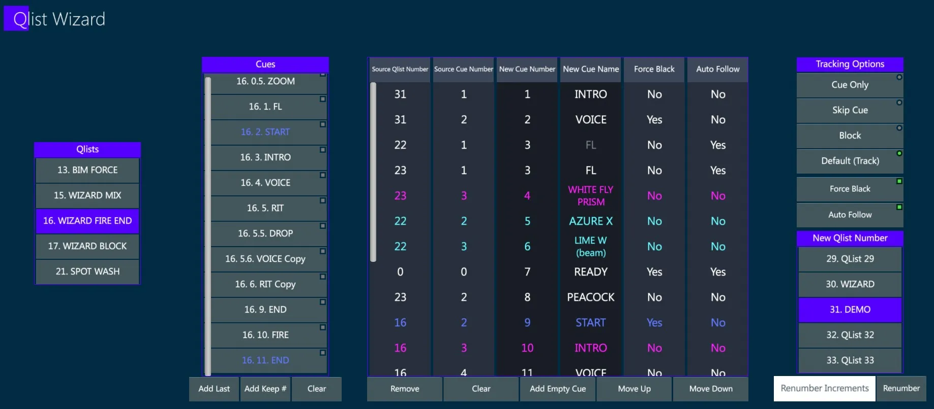Select cue 16. 6. RIT Copy
Screen dimensions: 934x409
[x=268, y=285]
